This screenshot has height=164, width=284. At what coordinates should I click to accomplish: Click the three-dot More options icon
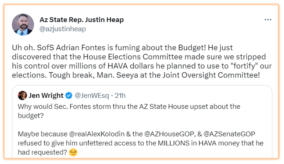pos(268,20)
